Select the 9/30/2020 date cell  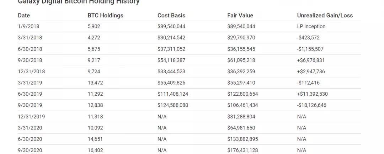tap(30, 150)
